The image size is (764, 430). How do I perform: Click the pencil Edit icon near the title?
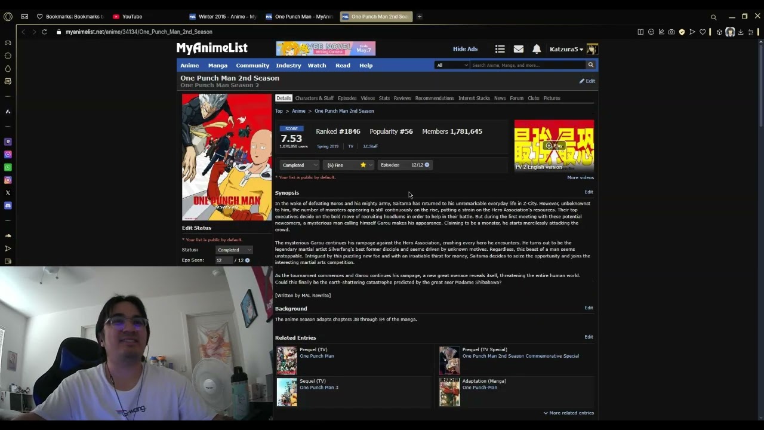coord(587,81)
